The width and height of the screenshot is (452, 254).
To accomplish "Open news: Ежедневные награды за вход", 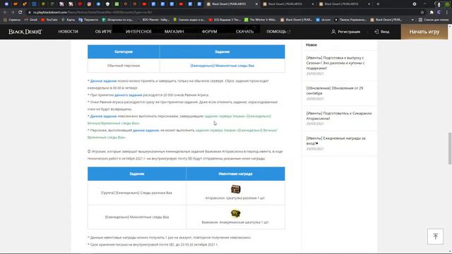I will pos(335,141).
